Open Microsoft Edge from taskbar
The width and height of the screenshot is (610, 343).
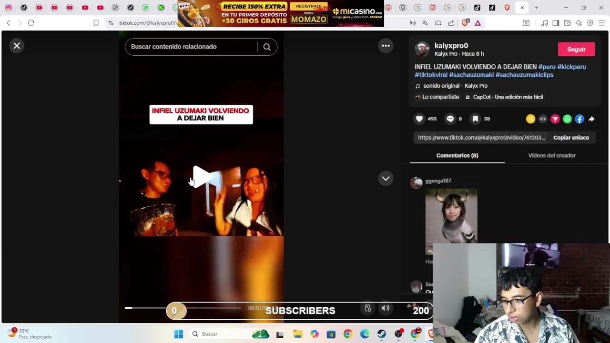click(x=365, y=334)
